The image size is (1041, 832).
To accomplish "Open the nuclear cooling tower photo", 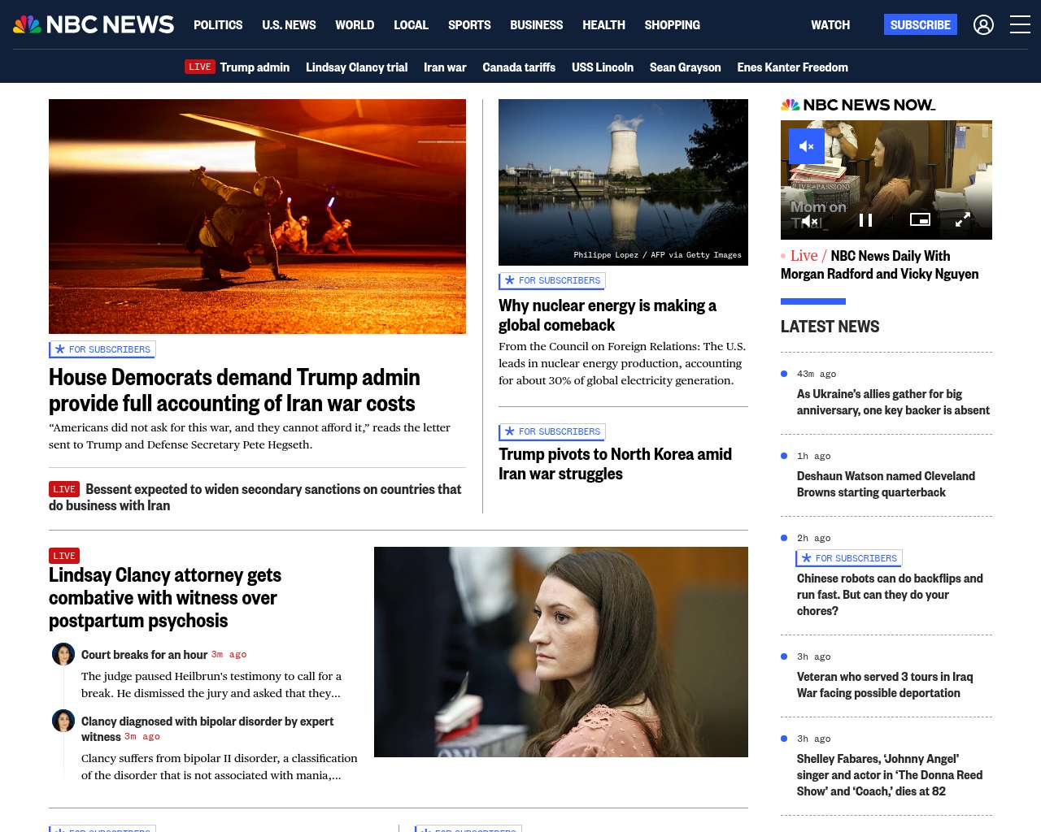I will pyautogui.click(x=623, y=182).
